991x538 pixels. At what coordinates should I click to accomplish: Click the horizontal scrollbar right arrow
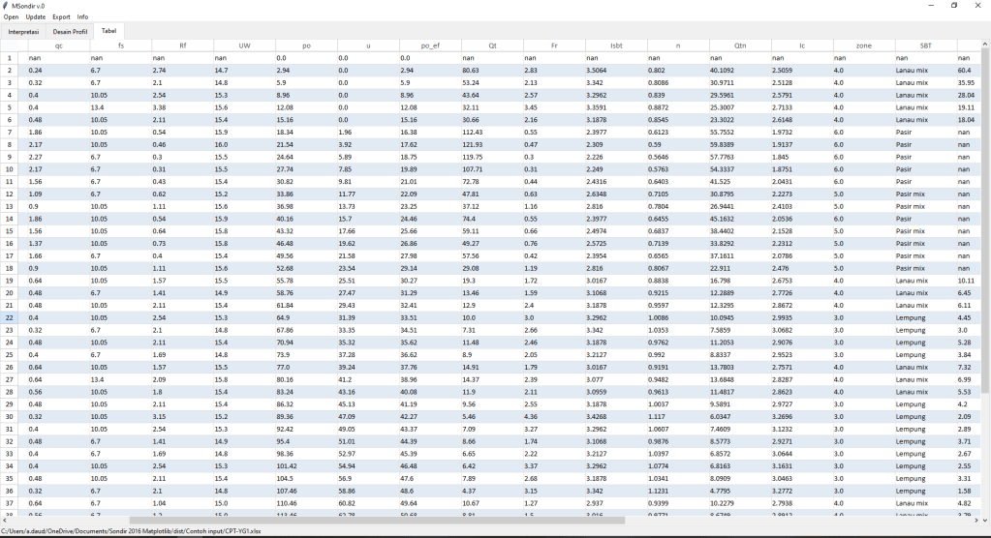tap(975, 521)
